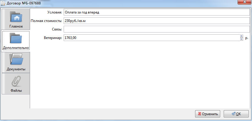The width and height of the screenshot is (252, 121).
Task: Click the Отменить button
Action: (208, 114)
